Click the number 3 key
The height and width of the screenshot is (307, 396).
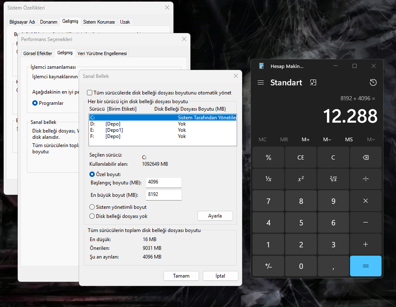point(333,244)
